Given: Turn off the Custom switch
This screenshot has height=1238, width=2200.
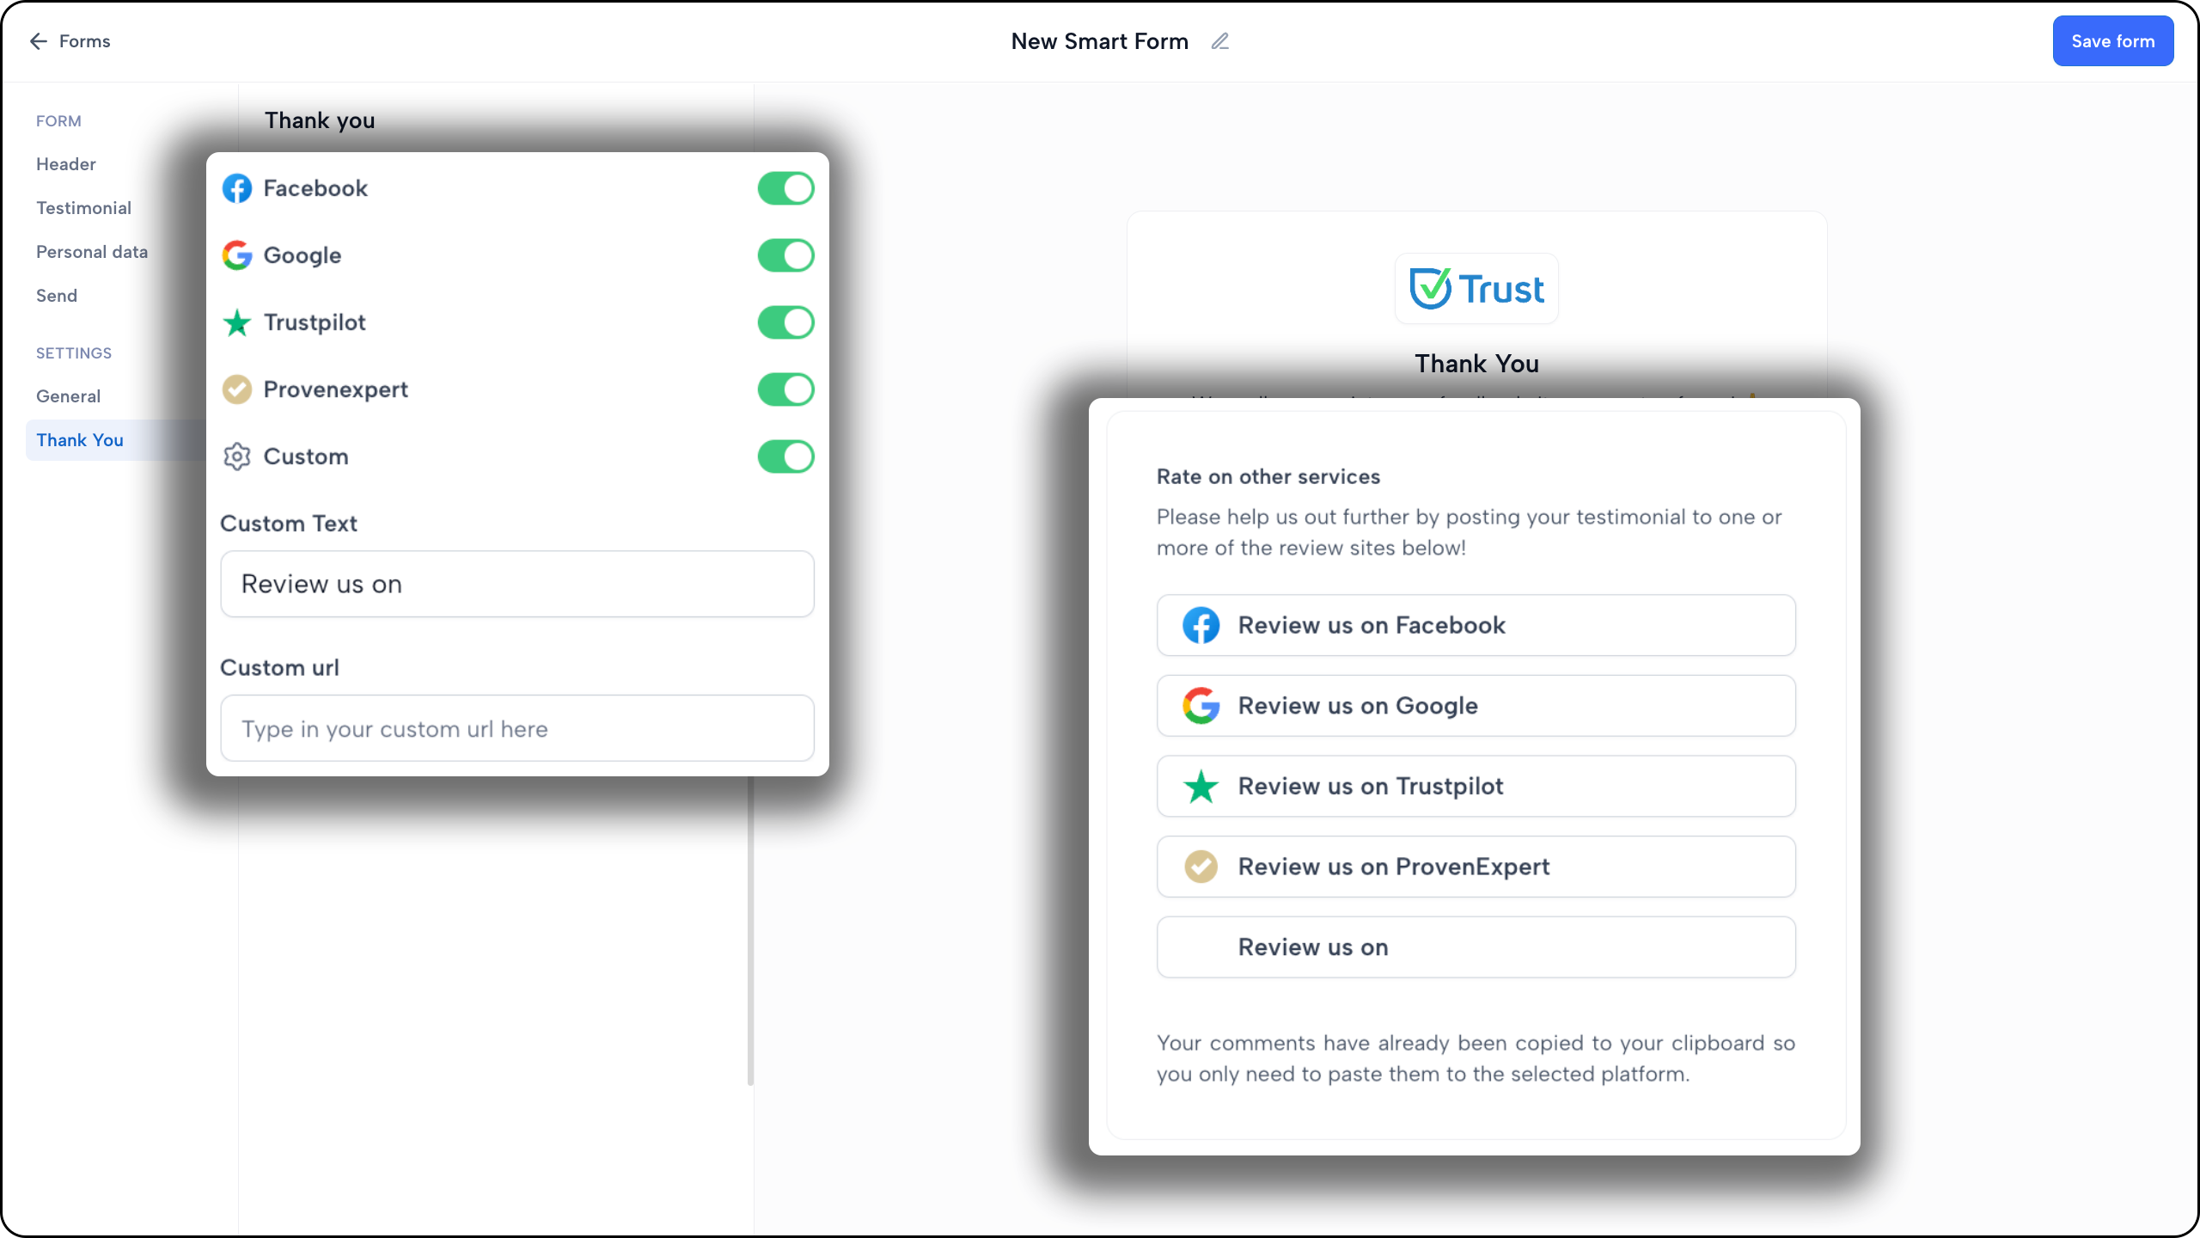Looking at the screenshot, I should click(785, 457).
